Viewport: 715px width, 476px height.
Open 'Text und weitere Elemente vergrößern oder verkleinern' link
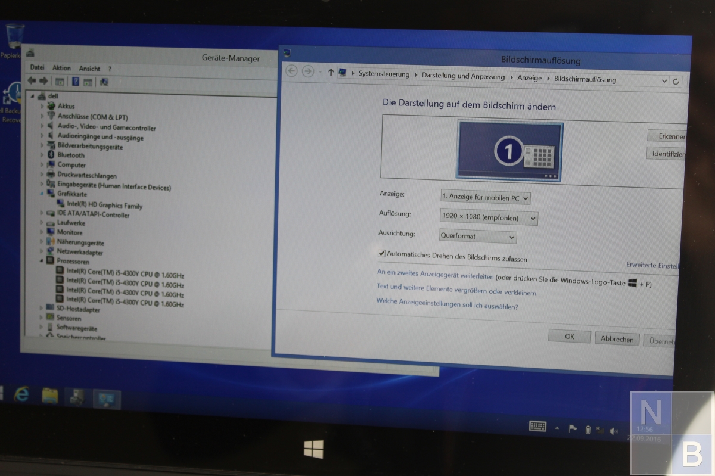pyautogui.click(x=456, y=290)
